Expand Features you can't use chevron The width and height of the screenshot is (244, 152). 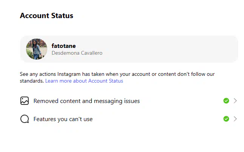point(235,119)
